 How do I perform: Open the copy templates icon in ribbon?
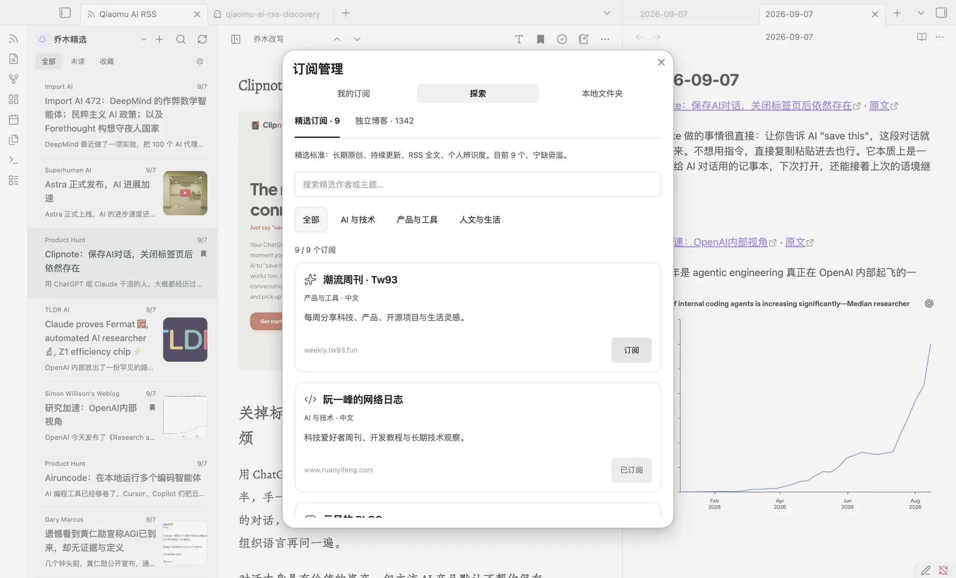point(14,140)
